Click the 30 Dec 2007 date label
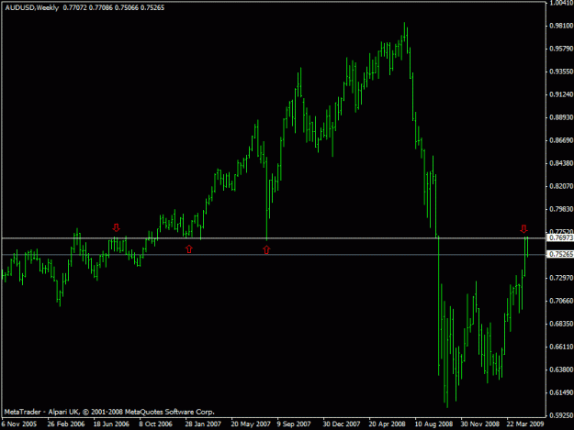 (x=342, y=424)
